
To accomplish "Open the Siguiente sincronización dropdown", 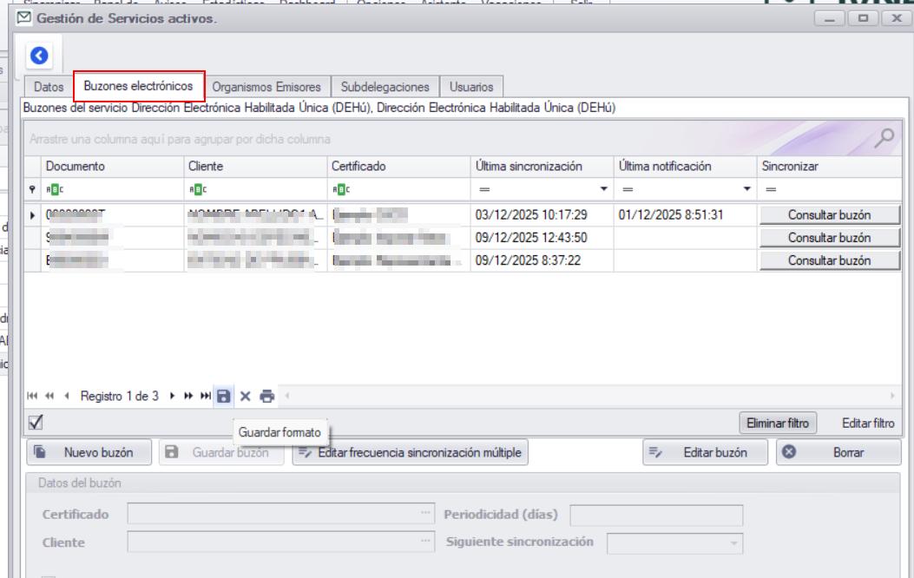I will tap(735, 543).
